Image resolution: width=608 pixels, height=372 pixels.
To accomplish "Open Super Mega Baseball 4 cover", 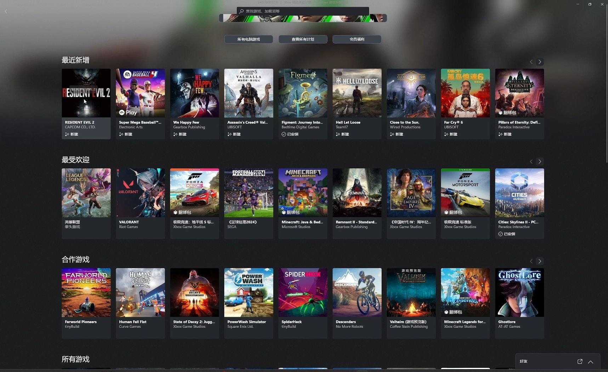I will pos(140,93).
